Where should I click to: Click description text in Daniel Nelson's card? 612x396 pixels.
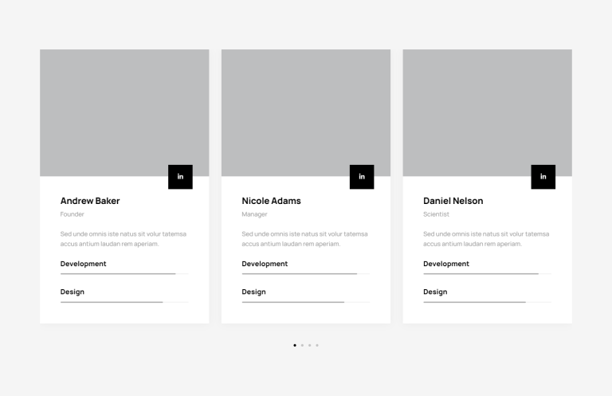[486, 239]
